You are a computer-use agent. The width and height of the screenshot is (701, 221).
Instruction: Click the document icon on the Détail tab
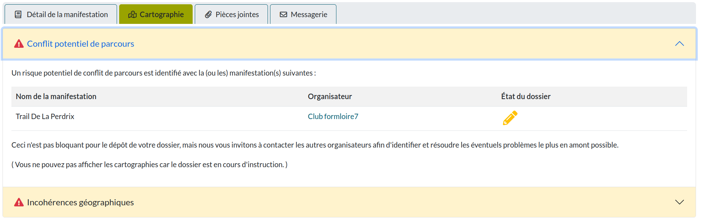point(18,15)
